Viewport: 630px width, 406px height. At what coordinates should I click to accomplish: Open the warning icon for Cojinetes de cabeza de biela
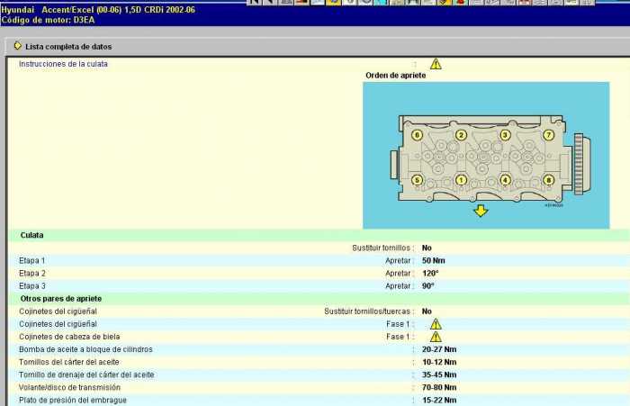pyautogui.click(x=436, y=337)
